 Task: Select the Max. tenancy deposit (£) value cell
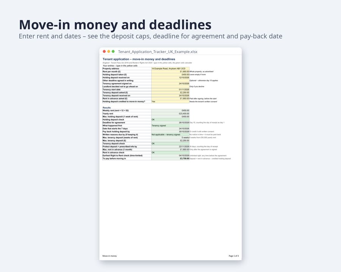pos(170,141)
